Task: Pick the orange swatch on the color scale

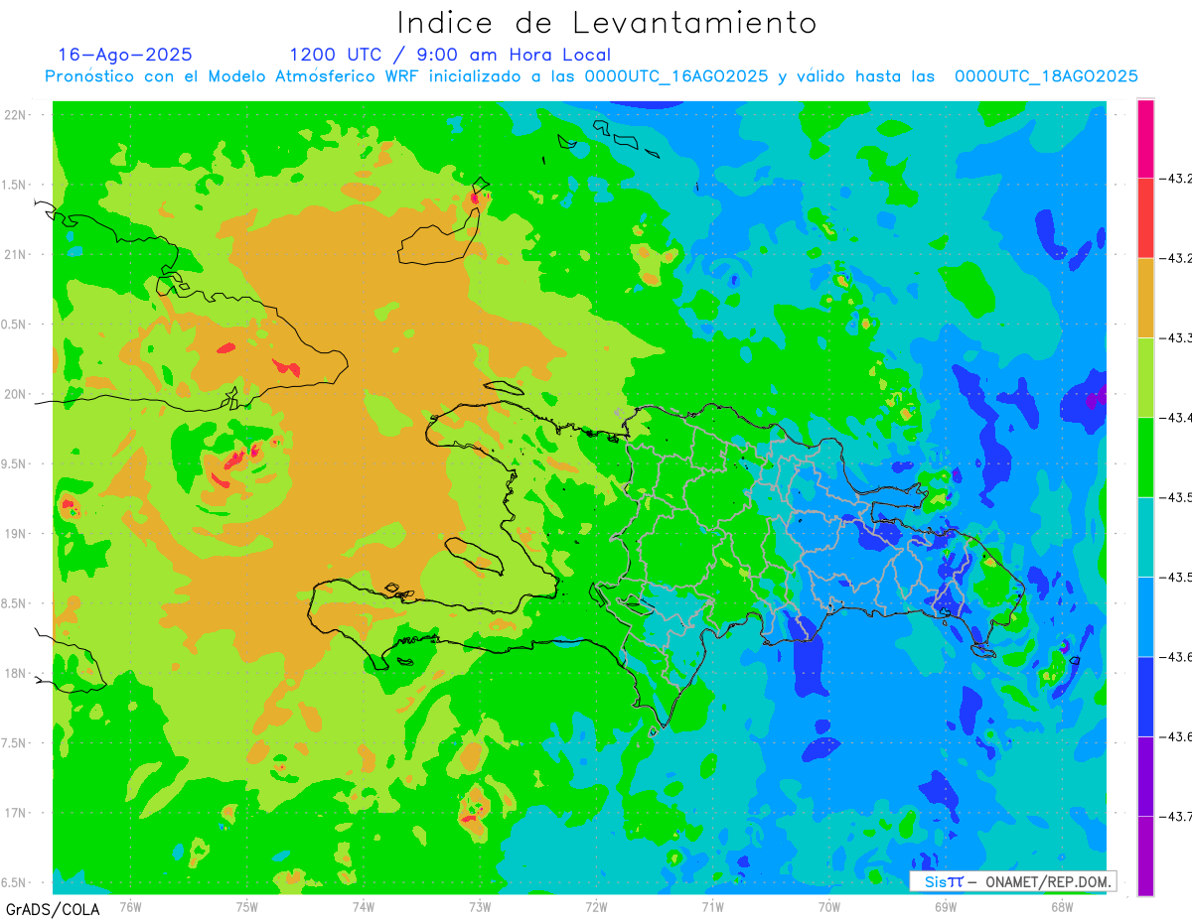Action: (1145, 298)
